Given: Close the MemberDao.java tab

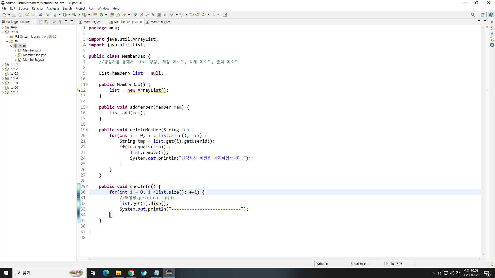Looking at the screenshot, I should [x=141, y=22].
